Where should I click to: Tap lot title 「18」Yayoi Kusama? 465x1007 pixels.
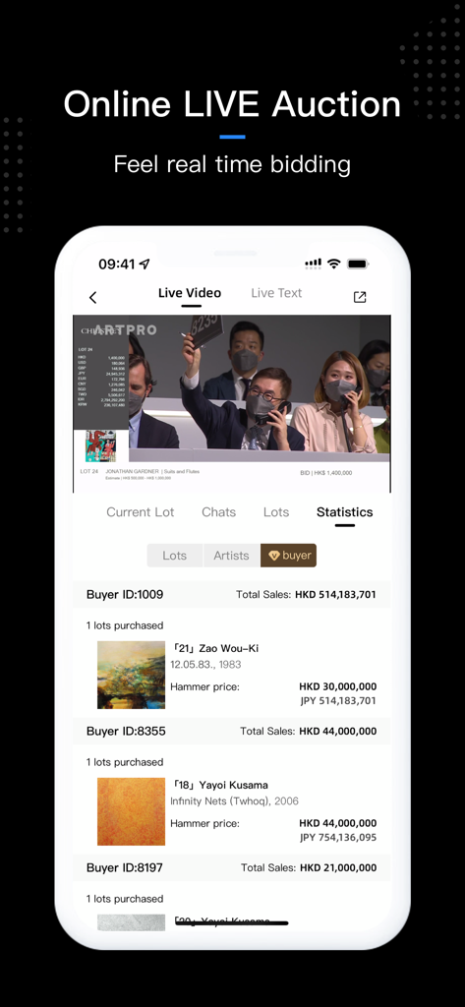(x=219, y=785)
